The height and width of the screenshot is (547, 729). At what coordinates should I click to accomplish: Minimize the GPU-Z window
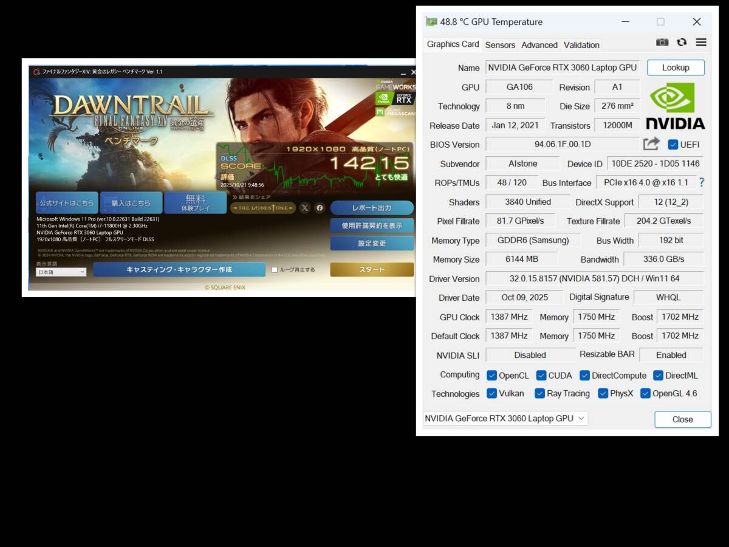point(625,22)
